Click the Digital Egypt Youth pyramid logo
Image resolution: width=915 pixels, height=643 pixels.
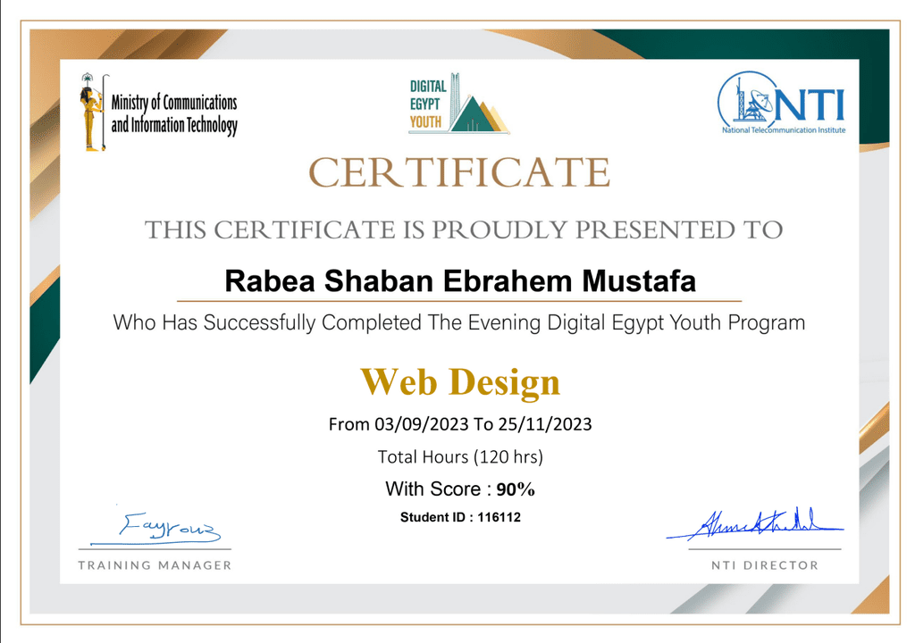[458, 104]
